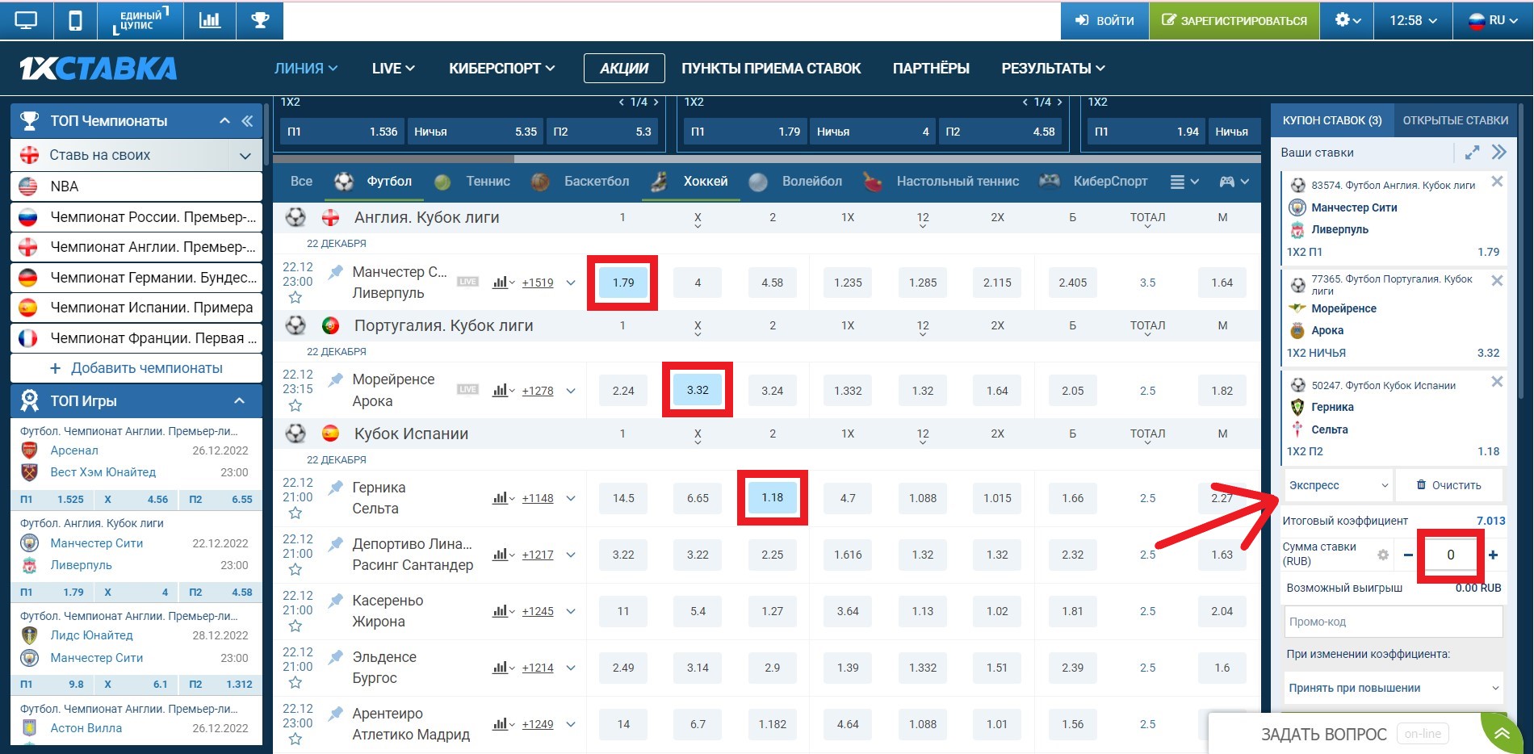
Task: Select the Теннис sport tab
Action: [472, 182]
